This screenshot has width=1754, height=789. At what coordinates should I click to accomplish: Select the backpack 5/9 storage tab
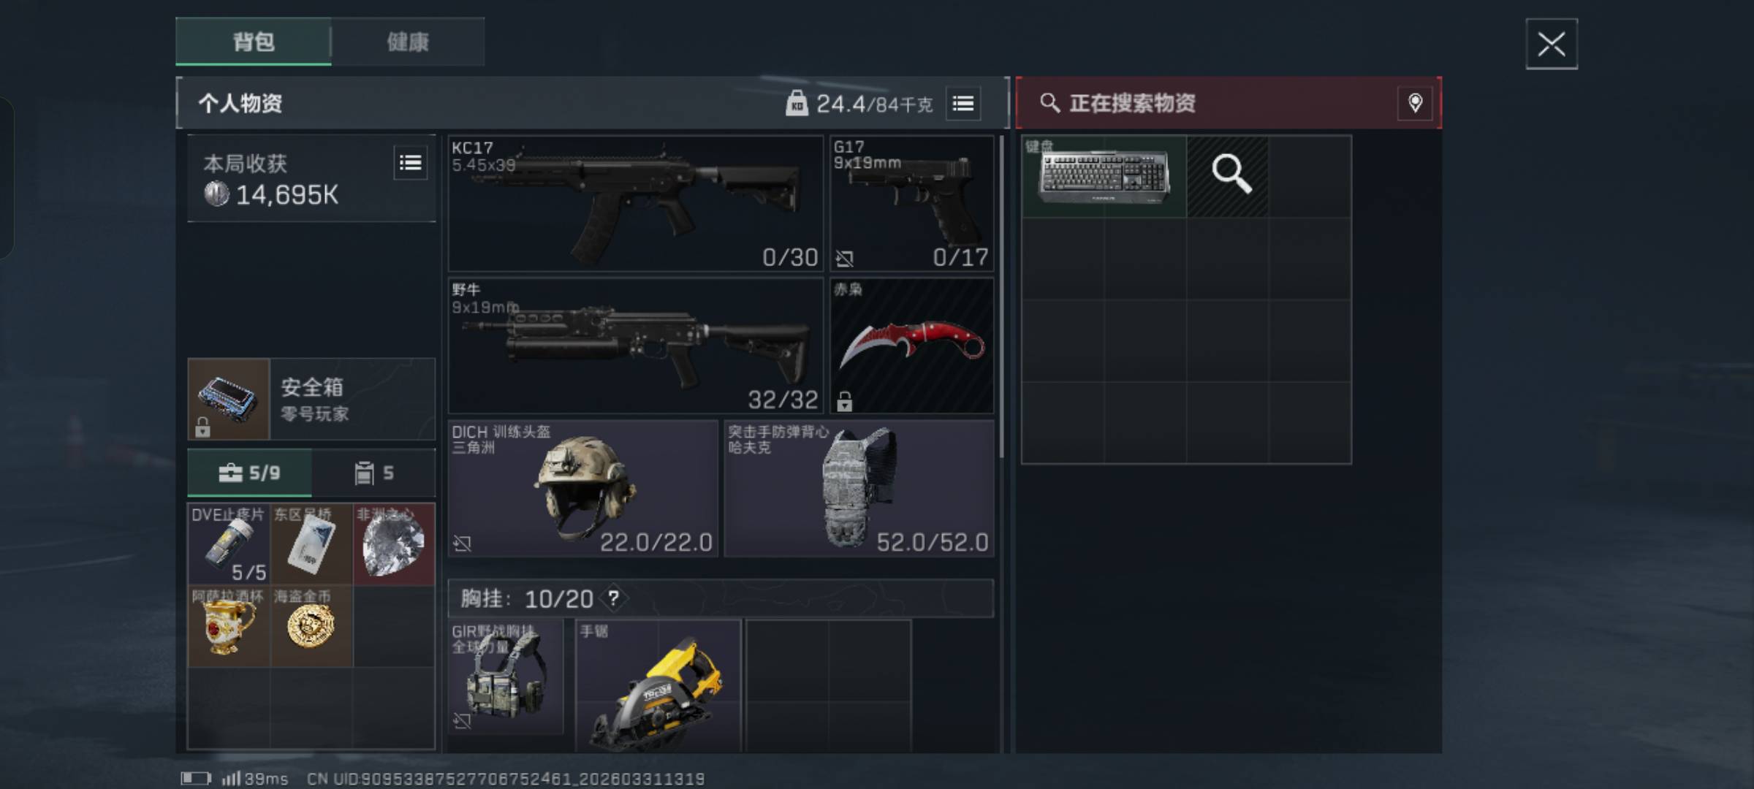(x=250, y=473)
